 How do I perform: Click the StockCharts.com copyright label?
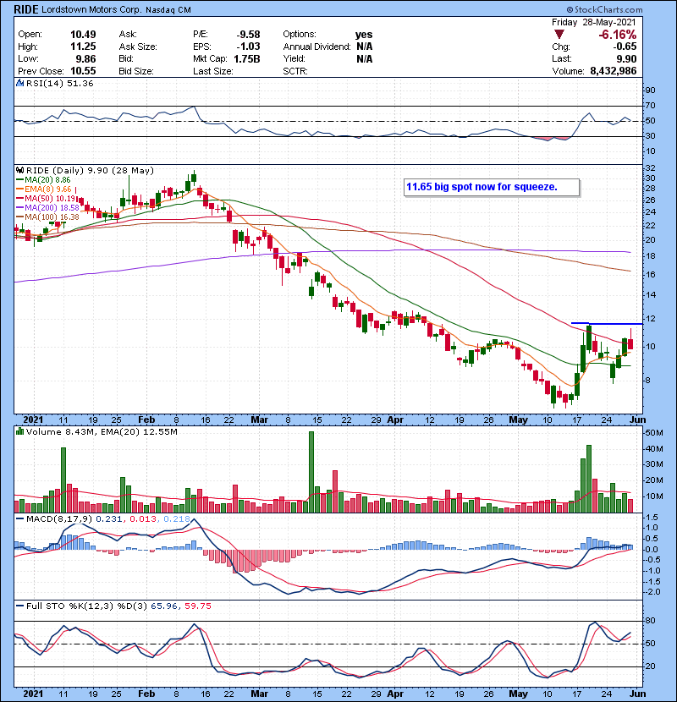point(604,9)
